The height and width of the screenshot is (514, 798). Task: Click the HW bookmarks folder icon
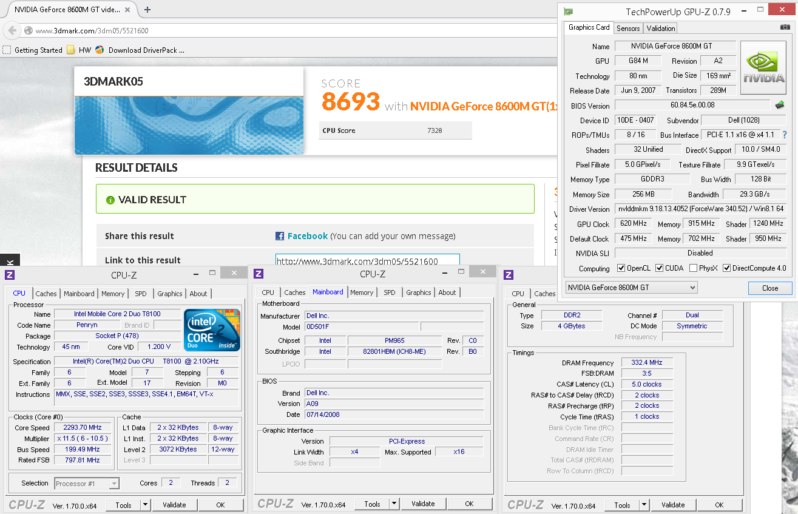[x=71, y=50]
